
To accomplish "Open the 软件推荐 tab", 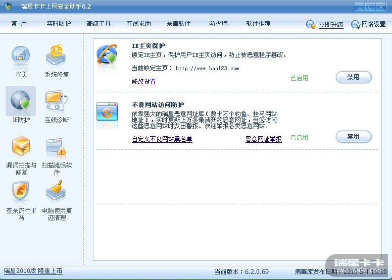I will (x=258, y=24).
